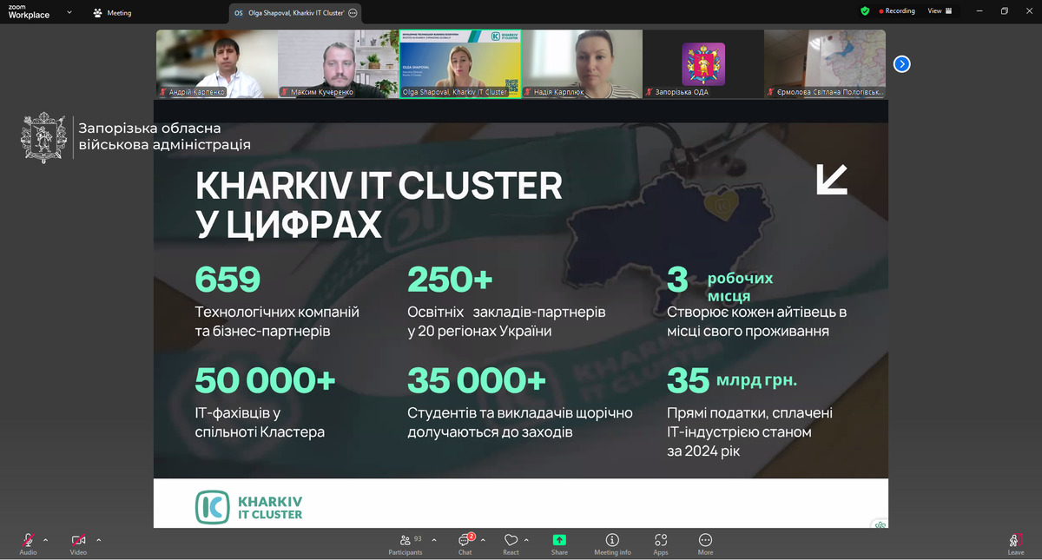Open the More options menu
This screenshot has width=1042, height=560.
705,544
